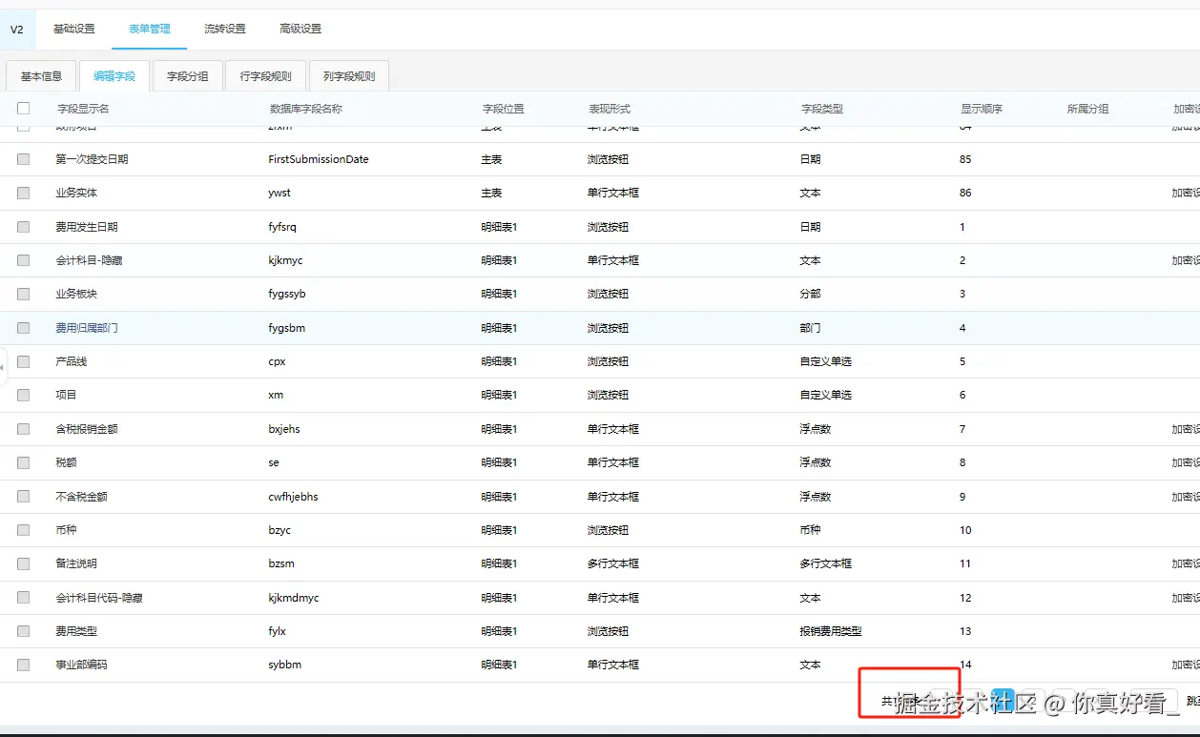Click the cpx database field cell
1200x737 pixels.
(278, 361)
